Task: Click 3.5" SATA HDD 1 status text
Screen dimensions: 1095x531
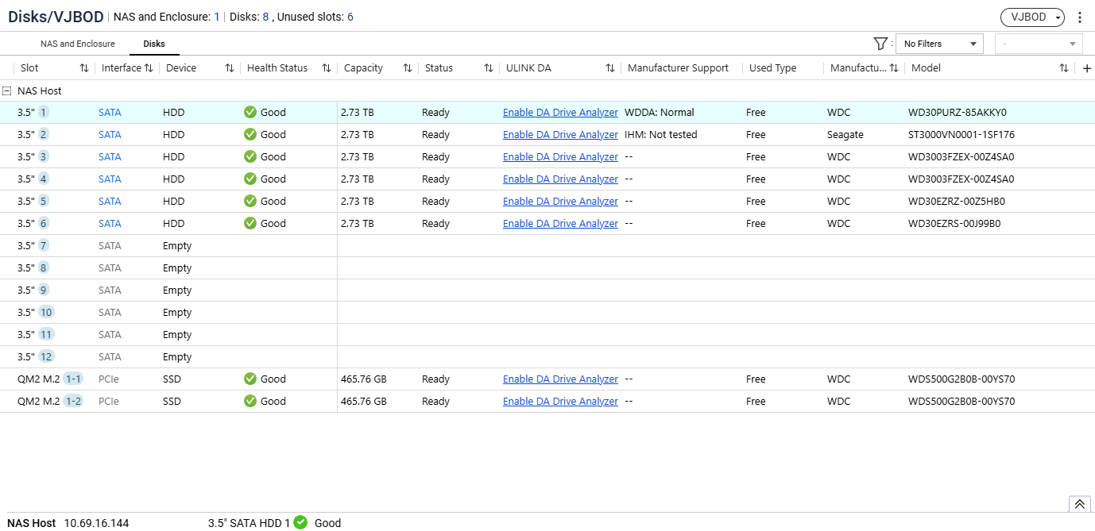Action: pyautogui.click(x=250, y=523)
